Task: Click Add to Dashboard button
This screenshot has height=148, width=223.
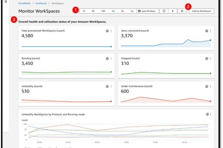Action: (202, 11)
